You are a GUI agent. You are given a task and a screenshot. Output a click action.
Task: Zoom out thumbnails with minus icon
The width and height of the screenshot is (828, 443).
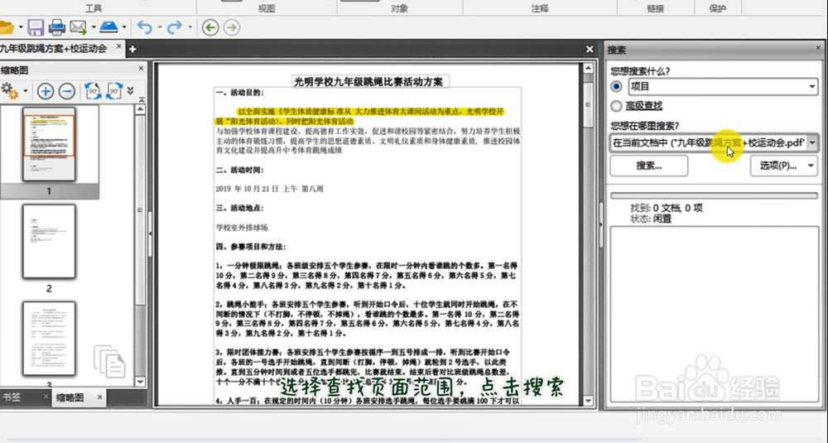coord(66,91)
